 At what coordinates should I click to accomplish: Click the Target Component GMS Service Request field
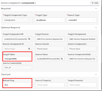pyautogui.click(x=82, y=39)
